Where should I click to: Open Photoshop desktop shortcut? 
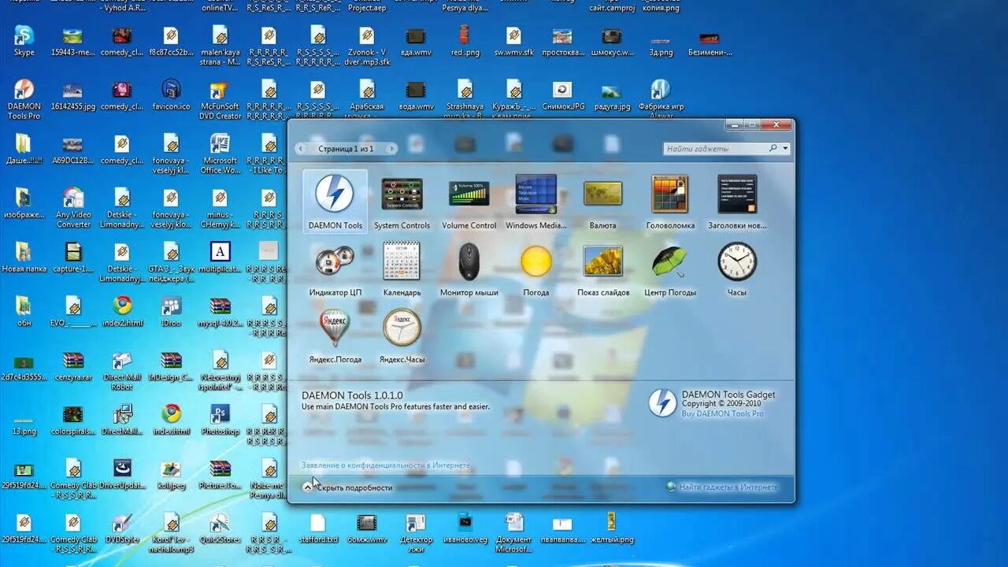(220, 420)
